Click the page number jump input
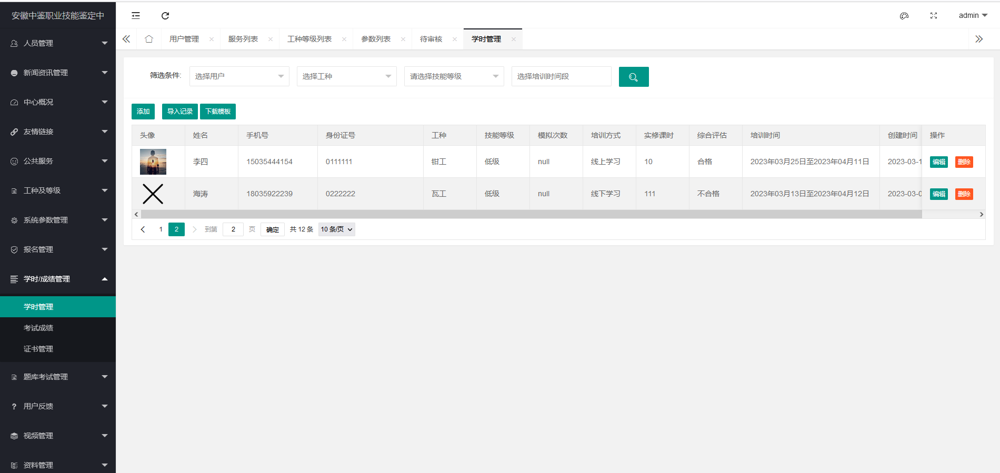The width and height of the screenshot is (1000, 473). pyautogui.click(x=233, y=229)
